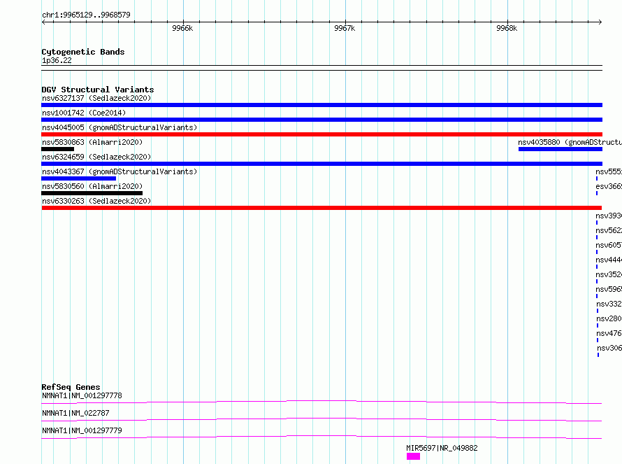The height and width of the screenshot is (464, 622).
Task: Click the variant label starting with esv366
Action: [609, 186]
